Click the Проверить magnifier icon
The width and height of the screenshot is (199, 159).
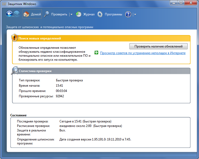click(x=47, y=14)
